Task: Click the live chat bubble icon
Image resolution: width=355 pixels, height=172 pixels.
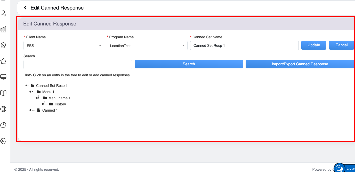Action: [x=339, y=168]
